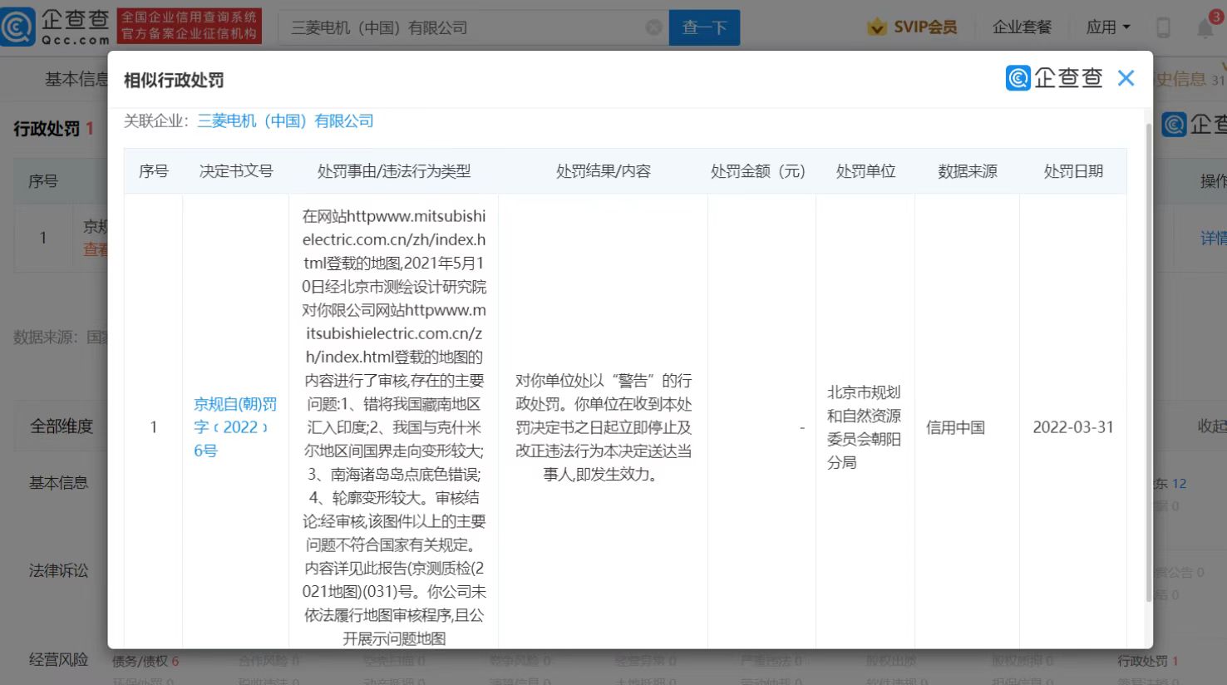Select 基本信息 in left sidebar

[58, 483]
